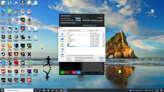Toggle Show On-Screen Display switch in RivaTuner

pyautogui.click(x=78, y=20)
